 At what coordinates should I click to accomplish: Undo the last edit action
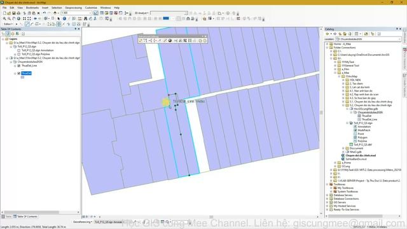pos(44,13)
